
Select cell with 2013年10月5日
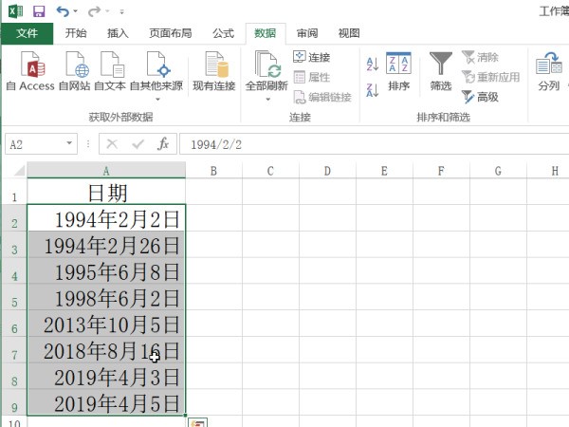[x=106, y=325]
